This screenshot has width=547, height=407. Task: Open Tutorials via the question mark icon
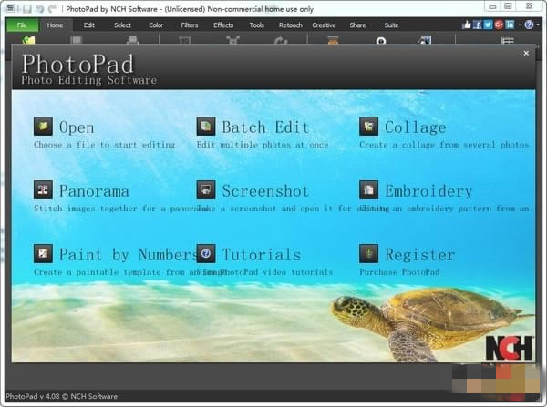(x=206, y=254)
